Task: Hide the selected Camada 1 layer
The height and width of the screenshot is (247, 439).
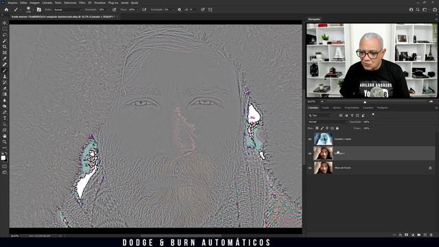Action: click(x=310, y=154)
